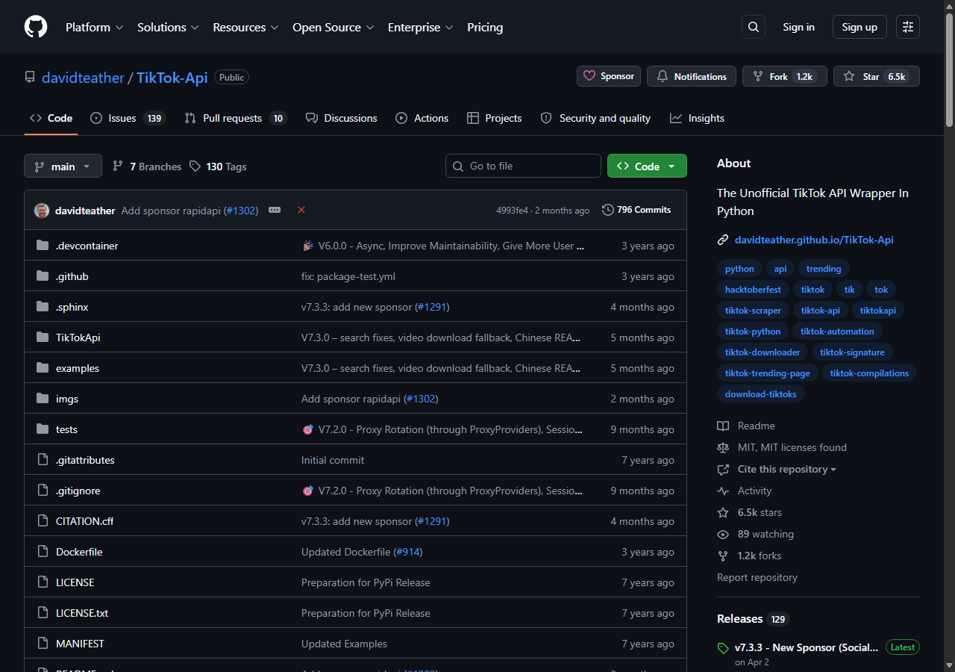Check the failed status red X icon
Image resolution: width=955 pixels, height=672 pixels.
click(301, 210)
